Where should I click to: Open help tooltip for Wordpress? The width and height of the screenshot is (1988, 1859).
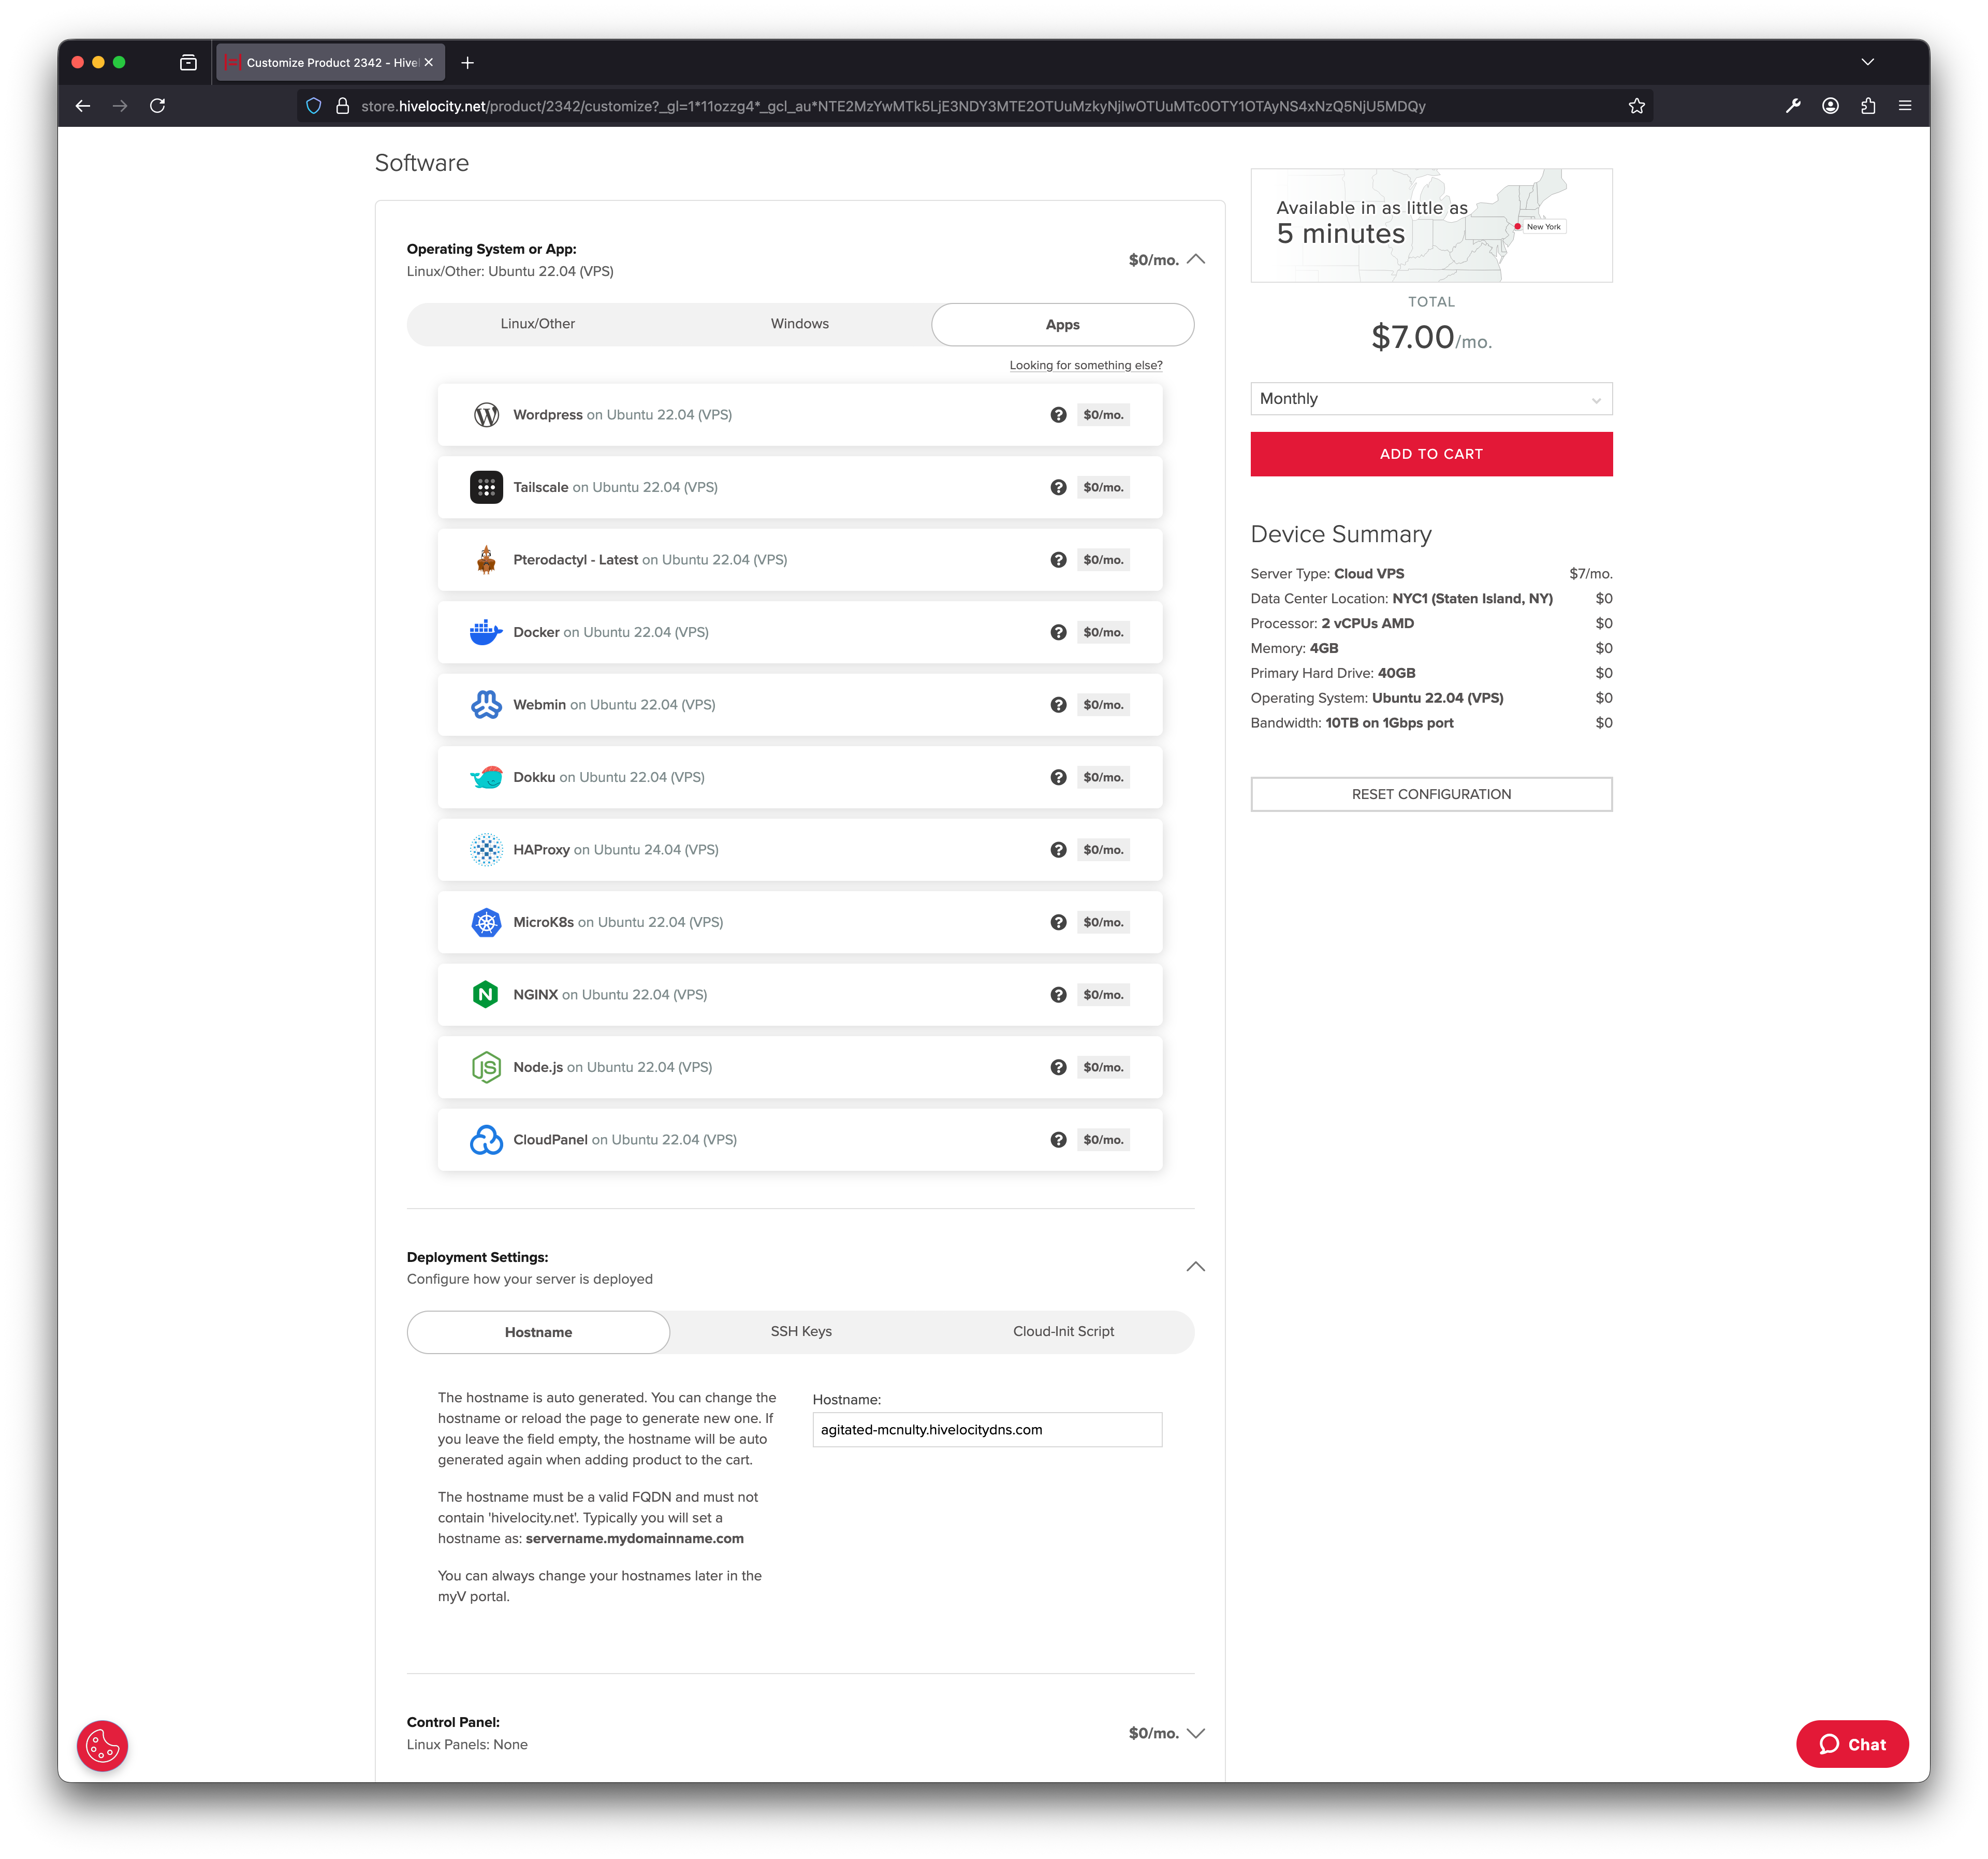[1058, 415]
